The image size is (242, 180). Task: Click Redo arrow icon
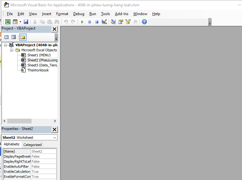point(73,22)
